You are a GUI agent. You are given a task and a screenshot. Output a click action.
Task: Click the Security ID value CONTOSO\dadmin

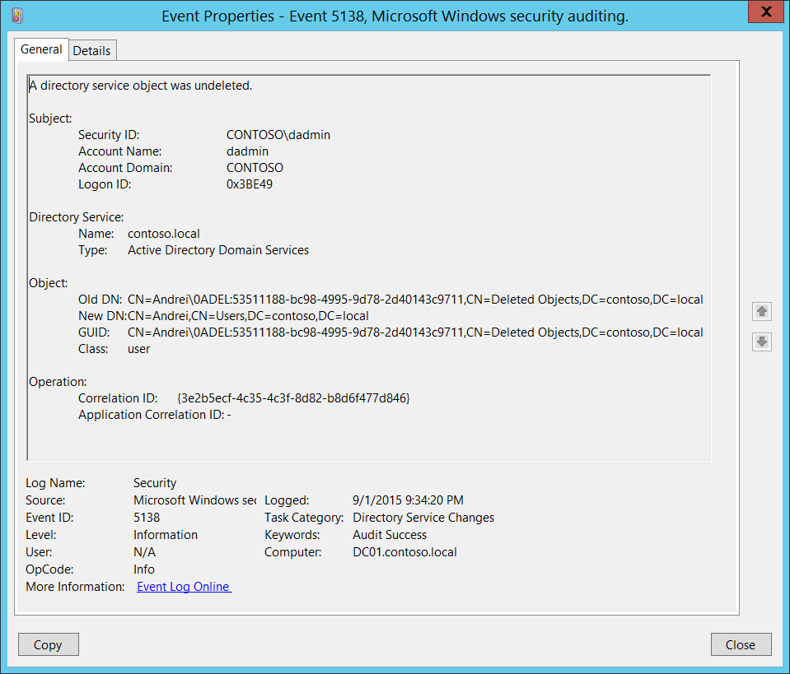278,135
